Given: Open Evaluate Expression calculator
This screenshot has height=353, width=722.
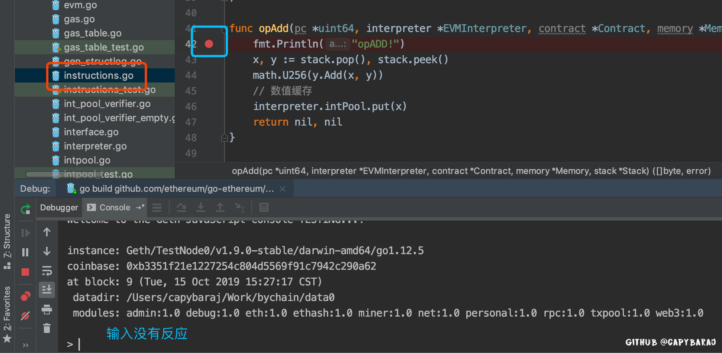Looking at the screenshot, I should coord(264,207).
